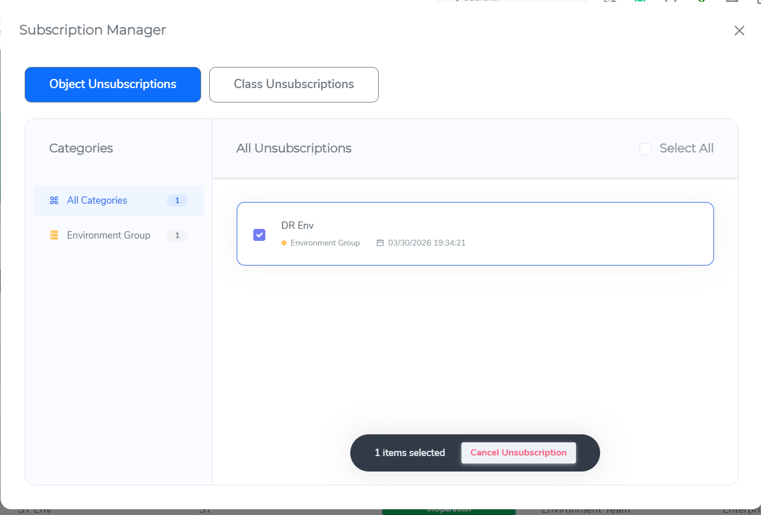Tick the Select All checkbox
Viewport: 761px width, 515px height.
click(645, 149)
